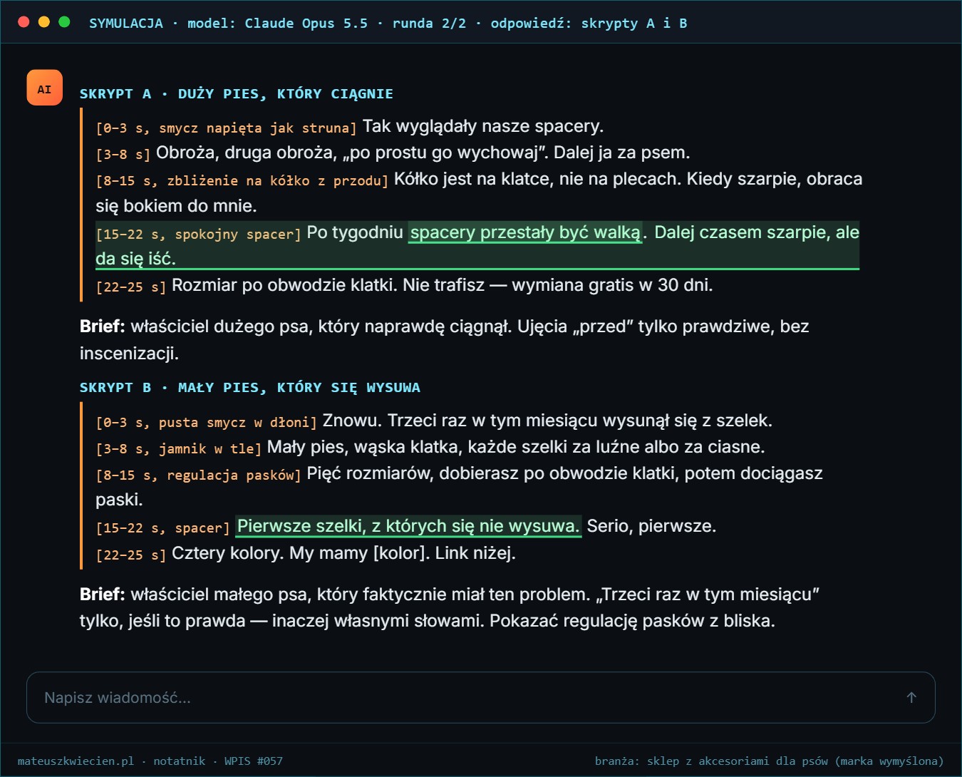Screen dimensions: 962x777
Task: Click 'Brief:' label about dużego psa
Action: (102, 326)
